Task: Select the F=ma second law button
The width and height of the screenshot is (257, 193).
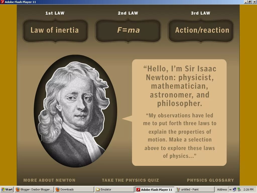Action: (128, 30)
